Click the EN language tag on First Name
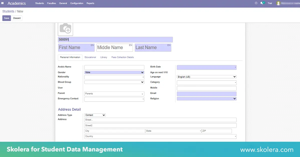This screenshot has height=157, width=300. (x=92, y=45)
